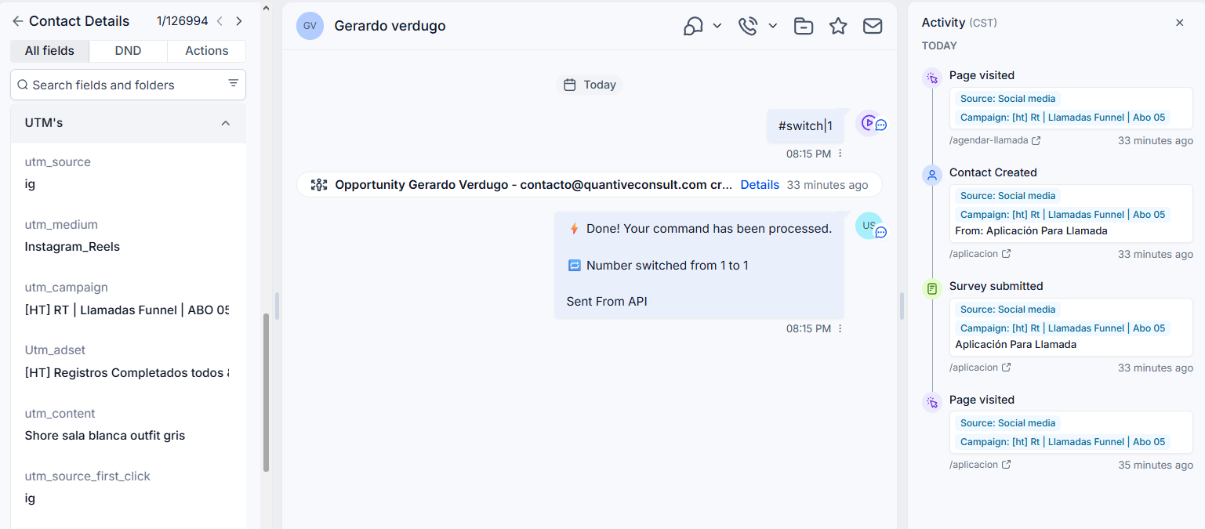Select the contact name Gerardo verdugo
This screenshot has width=1205, height=529.
click(390, 26)
